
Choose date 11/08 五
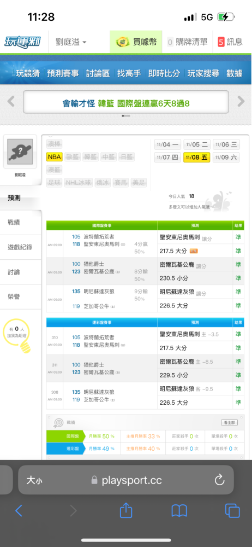[x=197, y=158]
